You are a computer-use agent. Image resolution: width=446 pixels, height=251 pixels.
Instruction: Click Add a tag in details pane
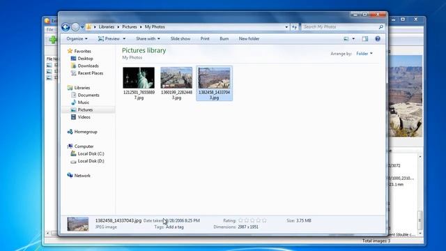point(175,227)
